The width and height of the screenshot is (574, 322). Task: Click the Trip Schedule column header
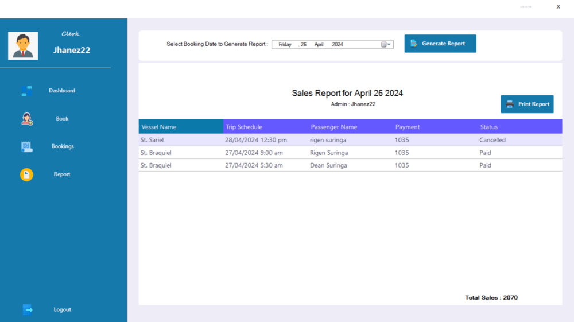tap(266, 127)
